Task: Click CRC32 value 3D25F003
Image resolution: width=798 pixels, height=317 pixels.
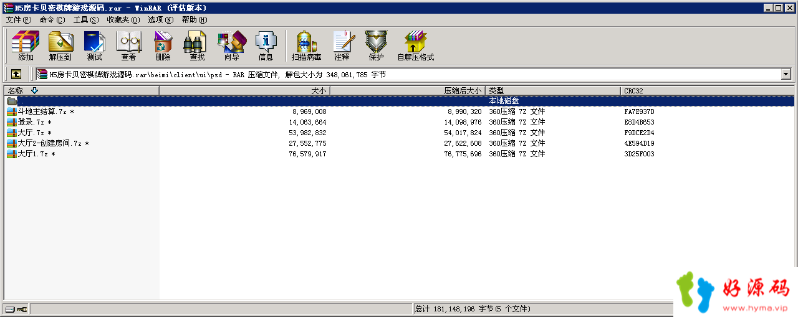Action: click(639, 154)
